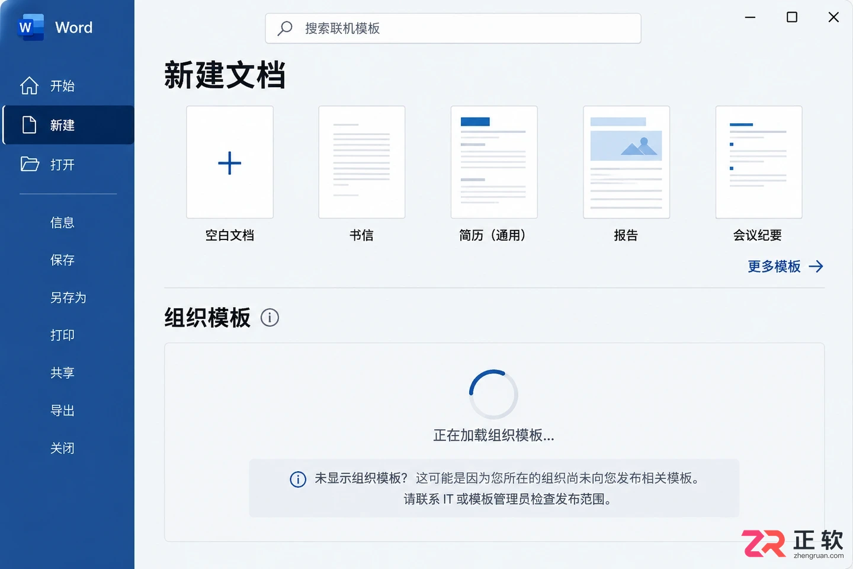Select 新建 in the sidebar

click(68, 125)
